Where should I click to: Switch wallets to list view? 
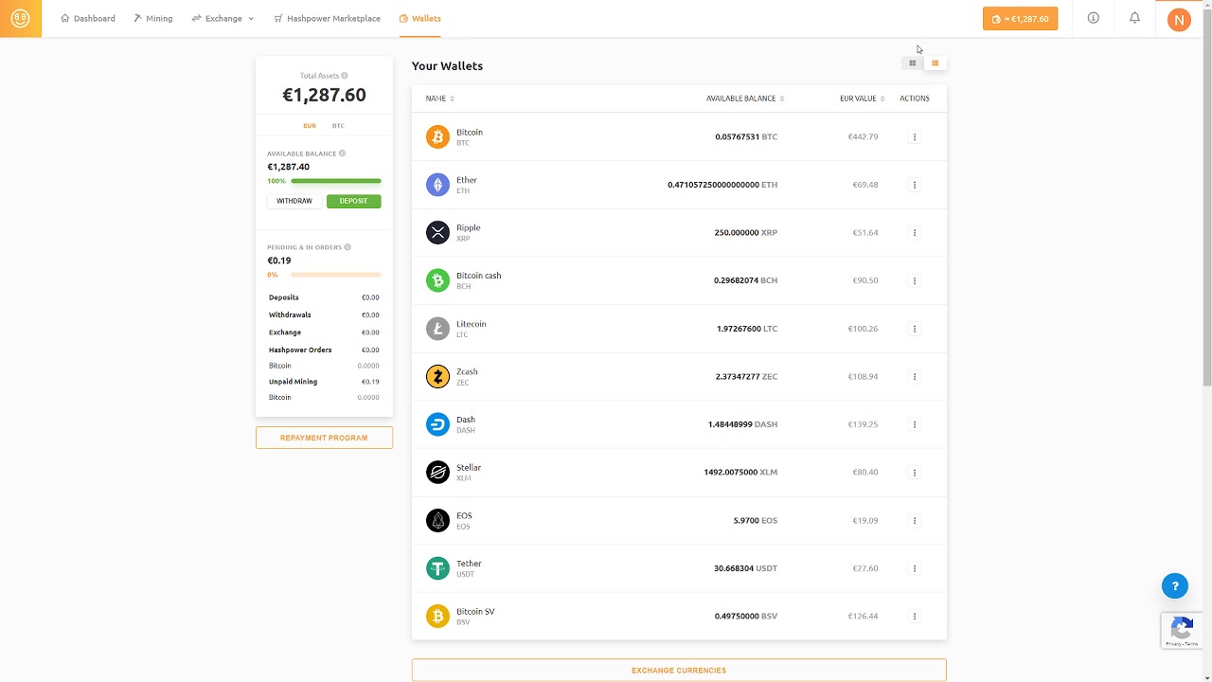click(x=935, y=63)
